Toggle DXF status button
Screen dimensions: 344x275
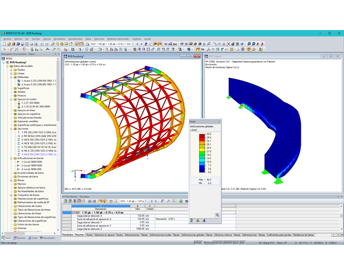click(242, 243)
